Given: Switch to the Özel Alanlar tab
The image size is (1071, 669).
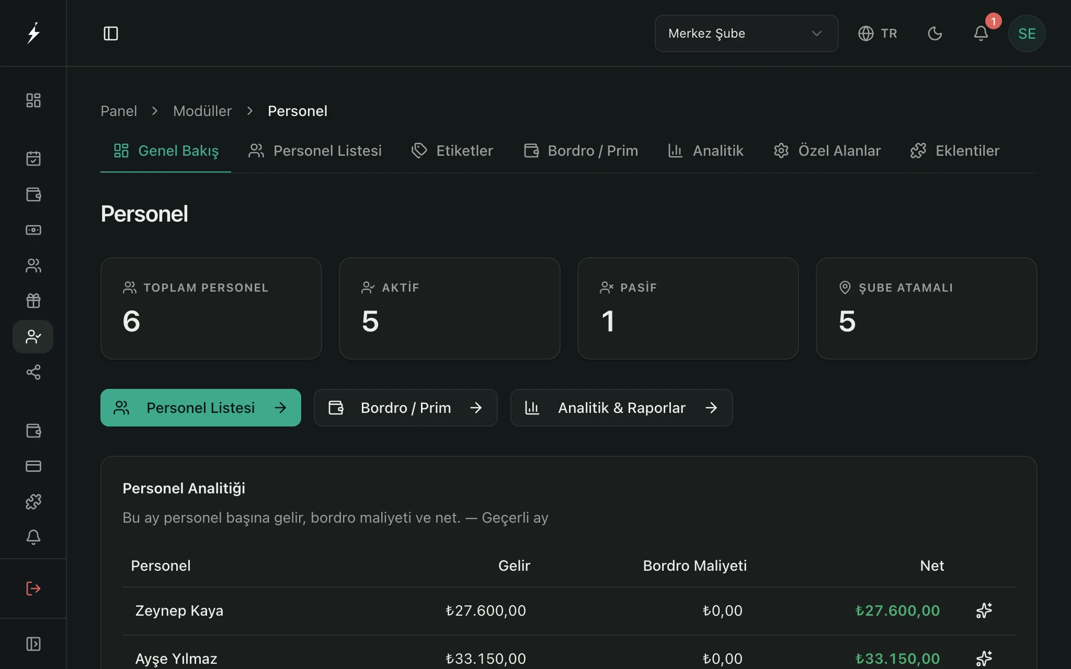Looking at the screenshot, I should (x=827, y=151).
